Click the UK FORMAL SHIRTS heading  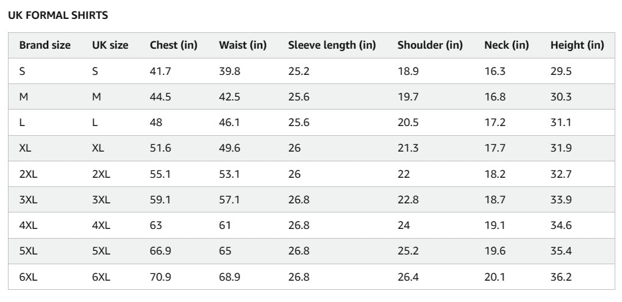point(58,16)
